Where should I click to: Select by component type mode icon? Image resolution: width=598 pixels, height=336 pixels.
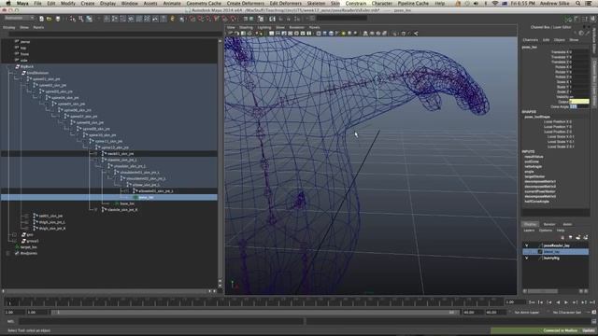coord(89,19)
